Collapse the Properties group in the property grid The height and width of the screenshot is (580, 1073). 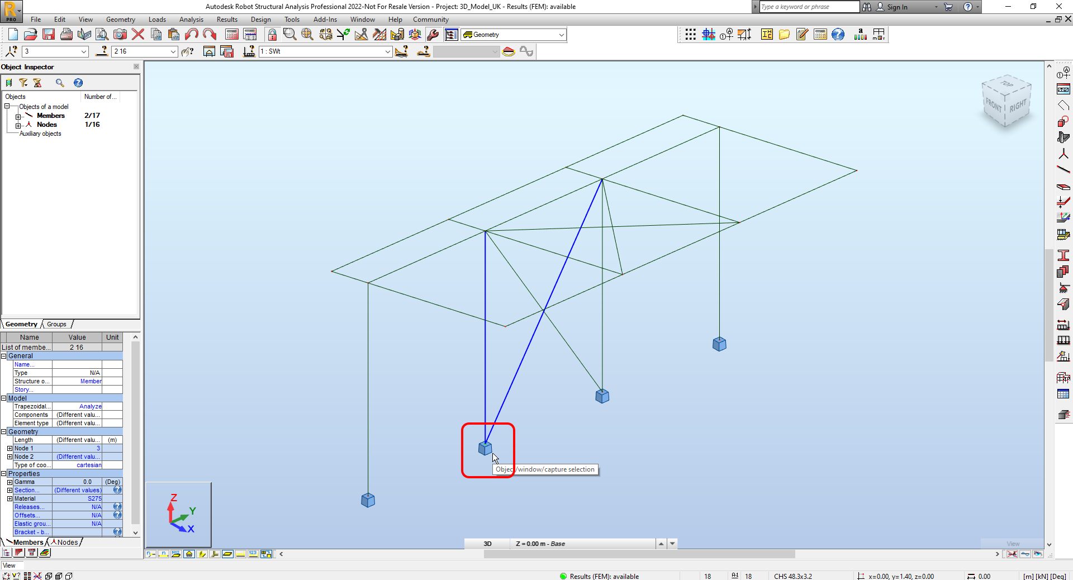coord(4,473)
